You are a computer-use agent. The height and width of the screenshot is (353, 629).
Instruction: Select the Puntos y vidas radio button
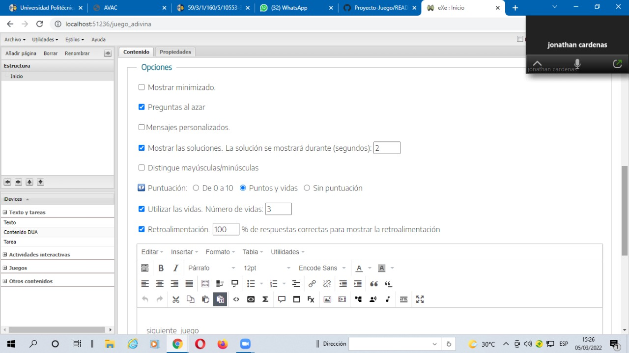(243, 188)
